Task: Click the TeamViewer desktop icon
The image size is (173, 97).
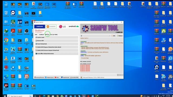Action: pyautogui.click(x=13, y=14)
